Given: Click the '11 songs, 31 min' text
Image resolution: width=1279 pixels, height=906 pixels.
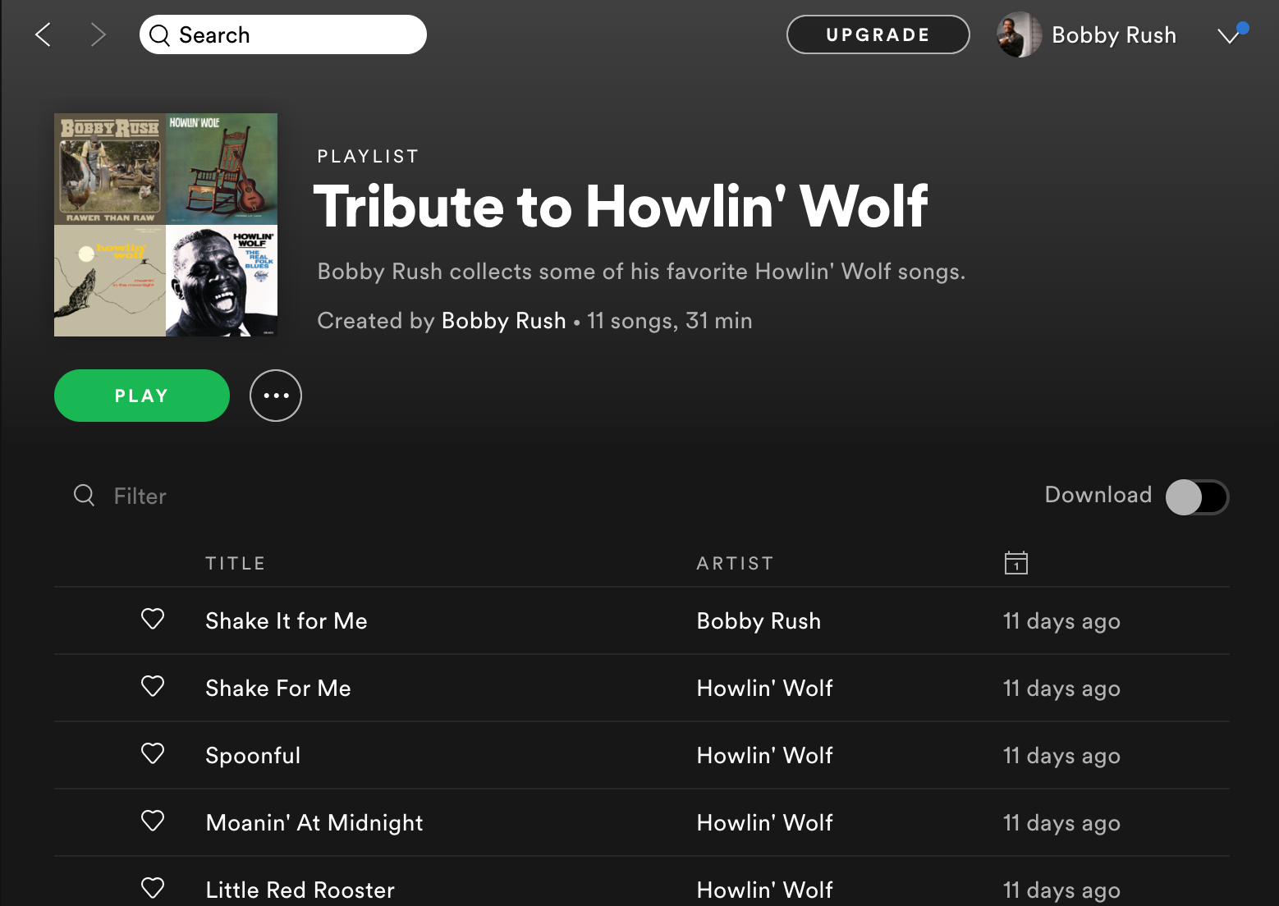Looking at the screenshot, I should click(x=670, y=321).
